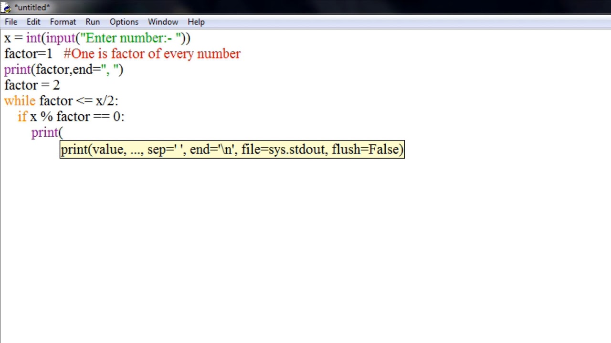
Task: Open the Run menu
Action: tap(93, 22)
